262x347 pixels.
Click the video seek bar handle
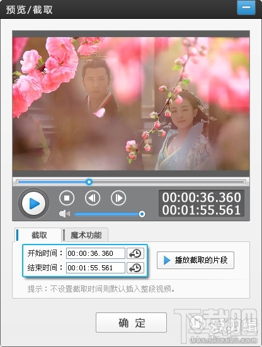[89, 182]
